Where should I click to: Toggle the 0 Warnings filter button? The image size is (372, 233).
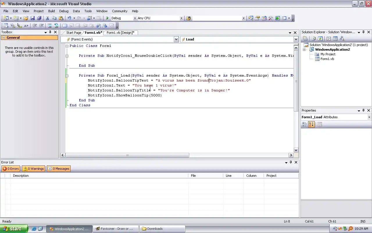(33, 169)
